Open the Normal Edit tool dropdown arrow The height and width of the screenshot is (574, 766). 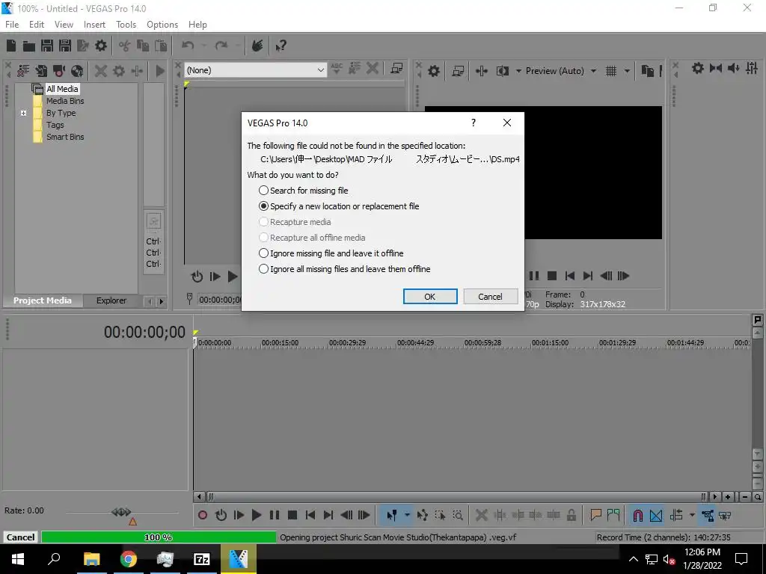tap(407, 515)
